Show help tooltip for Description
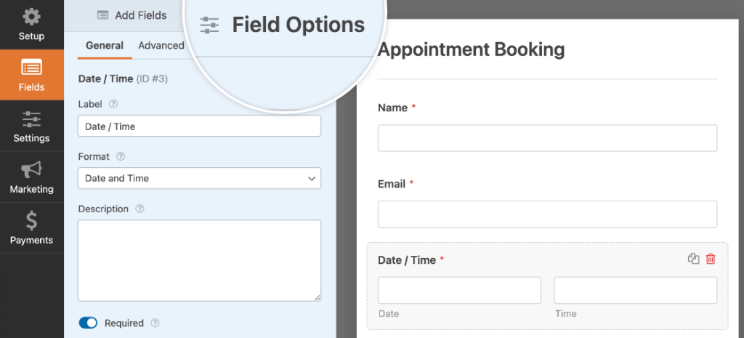744x338 pixels. point(139,209)
